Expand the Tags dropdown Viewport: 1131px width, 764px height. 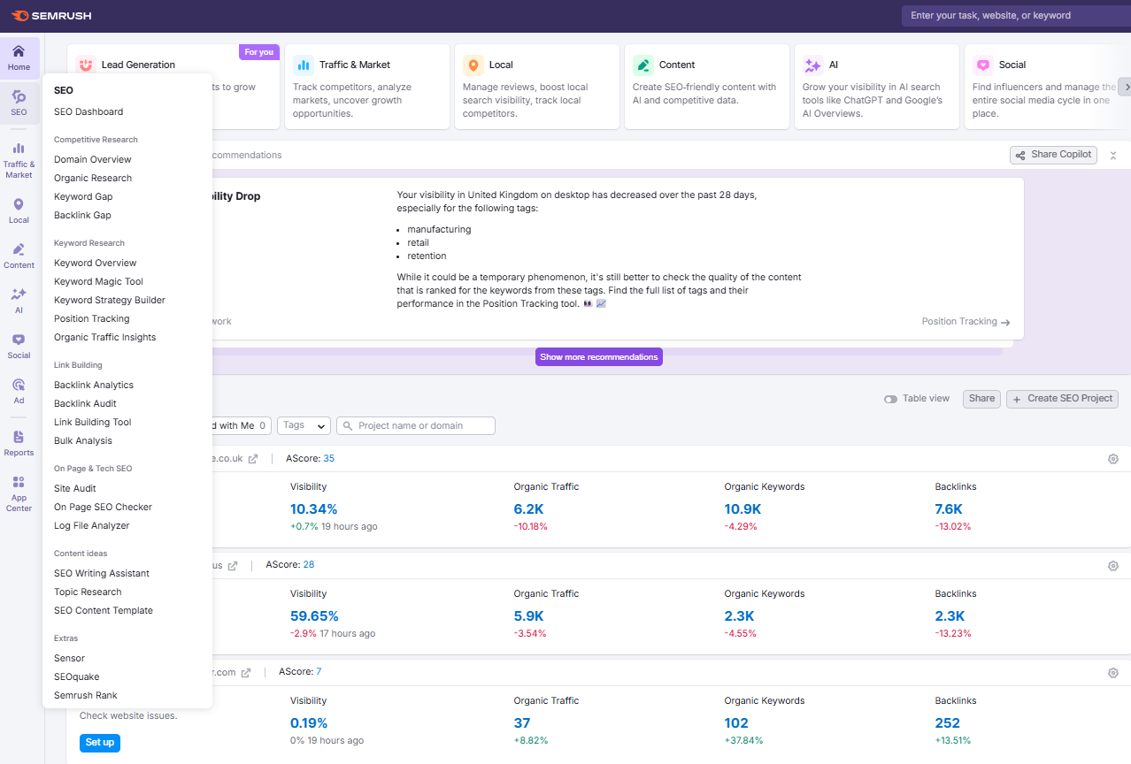(304, 425)
